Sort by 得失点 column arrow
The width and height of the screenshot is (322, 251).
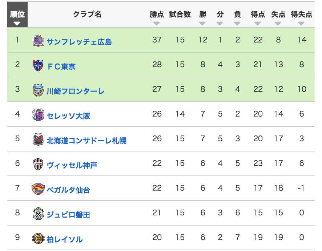(x=301, y=24)
